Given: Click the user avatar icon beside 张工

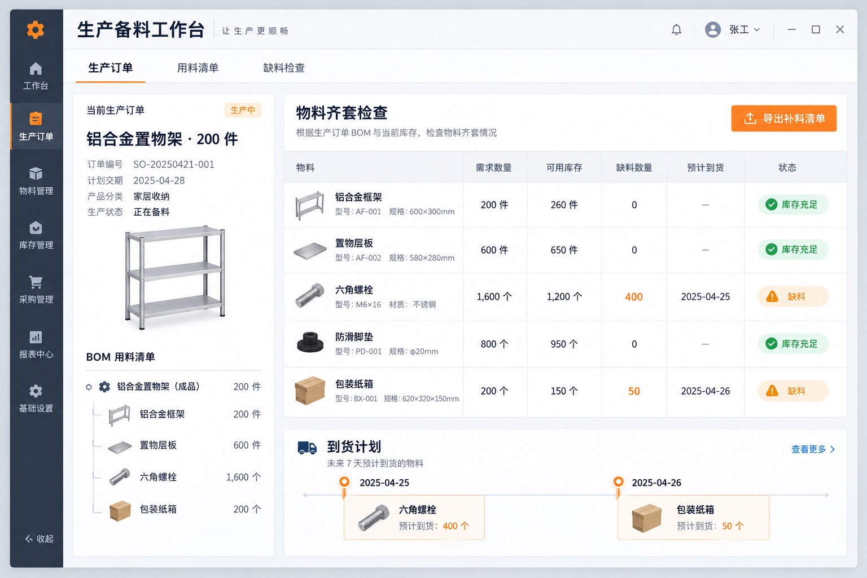Looking at the screenshot, I should coord(713,29).
